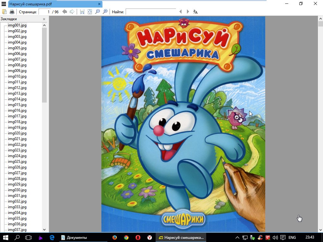Click the Найти search text field
This screenshot has height=242, width=323.
tap(151, 12)
